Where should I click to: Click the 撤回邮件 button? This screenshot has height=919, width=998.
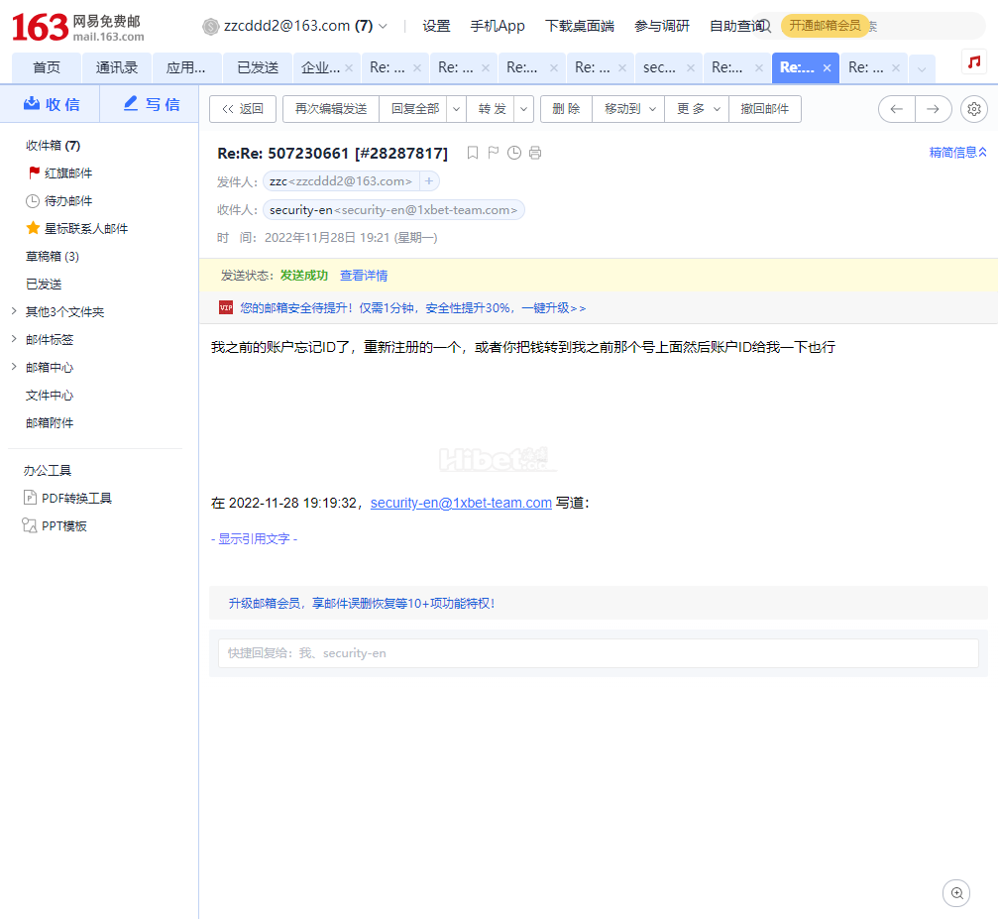764,109
